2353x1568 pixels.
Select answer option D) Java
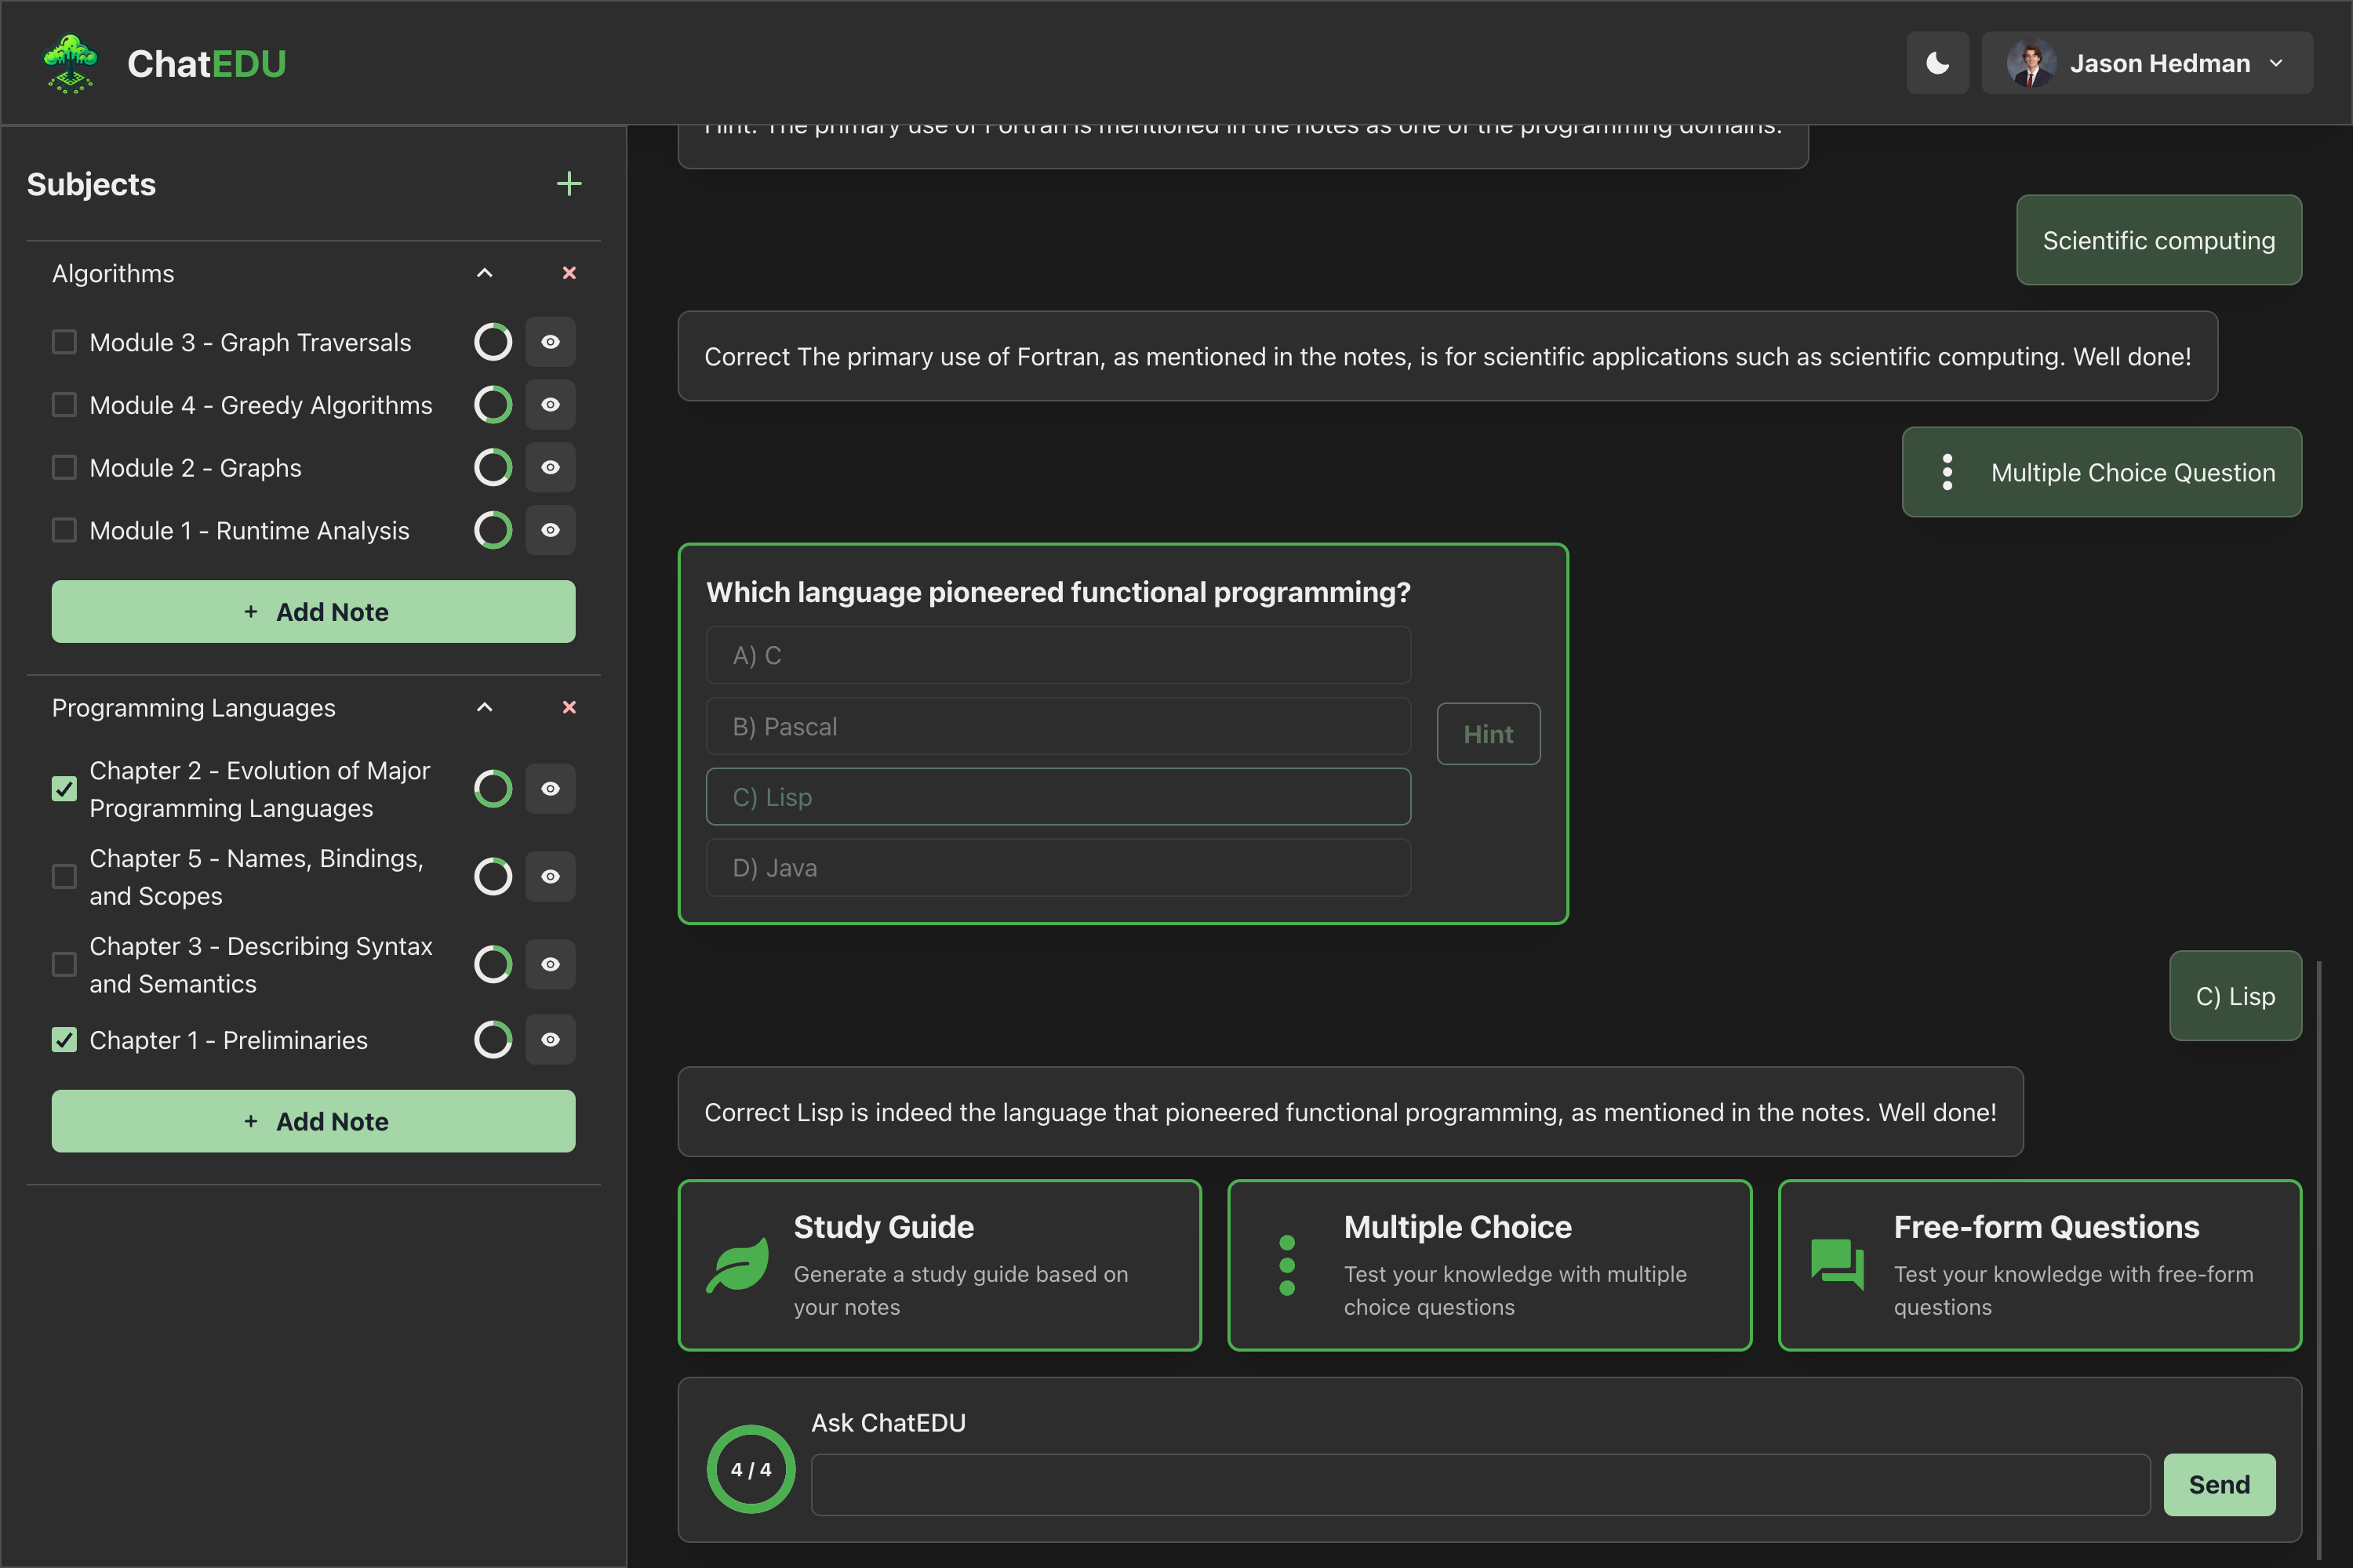[1057, 868]
